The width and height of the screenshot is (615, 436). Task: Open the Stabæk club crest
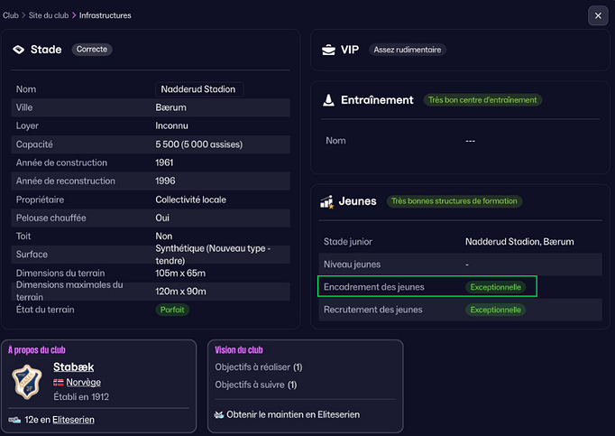27,382
